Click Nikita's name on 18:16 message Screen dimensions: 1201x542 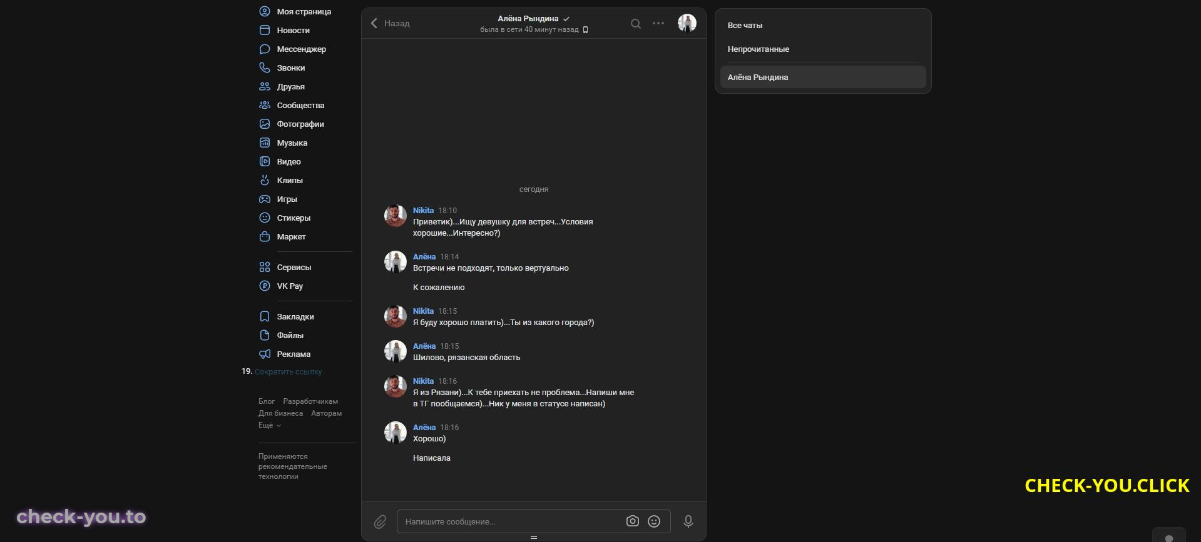tap(423, 381)
